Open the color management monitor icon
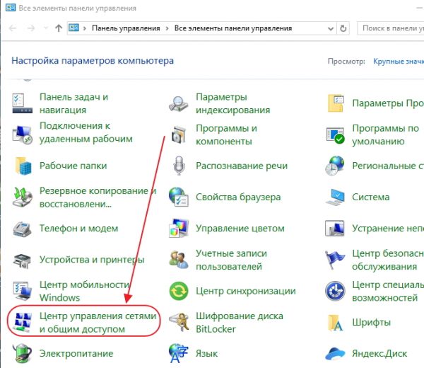 [179, 229]
